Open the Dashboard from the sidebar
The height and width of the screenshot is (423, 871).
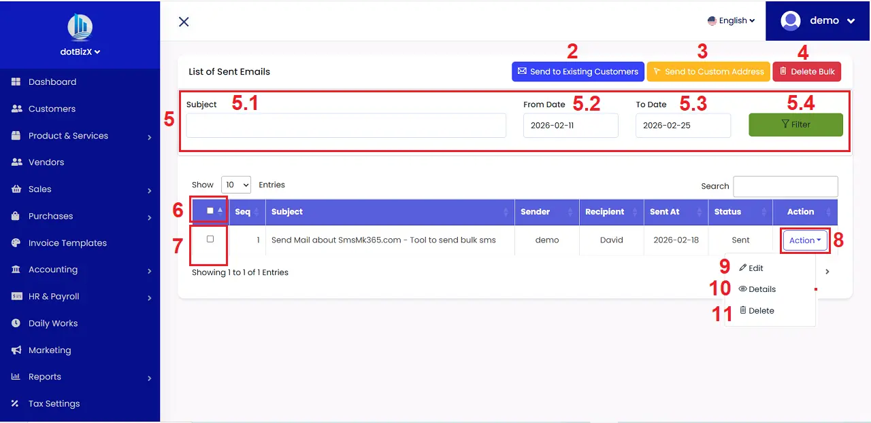[x=51, y=82]
